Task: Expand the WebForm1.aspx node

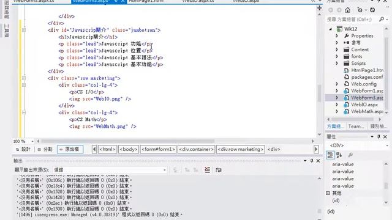Action: [x=337, y=91]
